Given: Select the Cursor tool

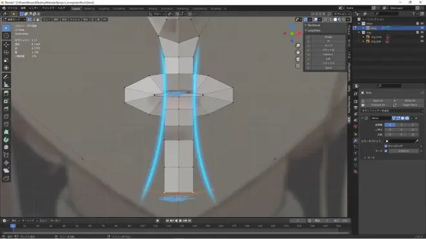Looking at the screenshot, I should click(6, 35).
